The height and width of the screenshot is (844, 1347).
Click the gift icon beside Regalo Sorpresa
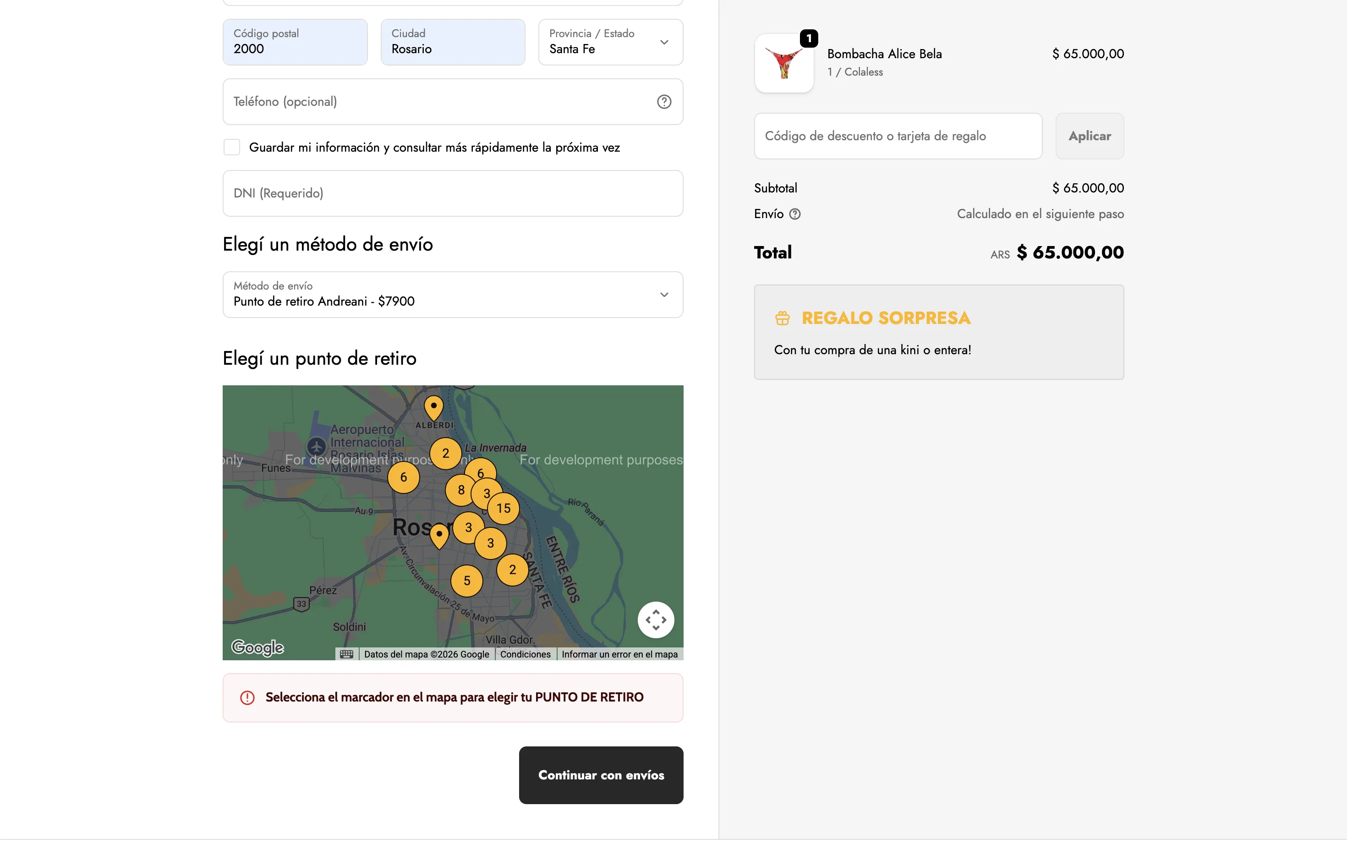click(782, 318)
